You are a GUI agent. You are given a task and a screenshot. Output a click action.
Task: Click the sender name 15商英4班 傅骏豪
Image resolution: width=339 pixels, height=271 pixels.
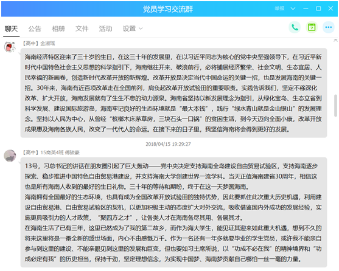click(x=60, y=153)
